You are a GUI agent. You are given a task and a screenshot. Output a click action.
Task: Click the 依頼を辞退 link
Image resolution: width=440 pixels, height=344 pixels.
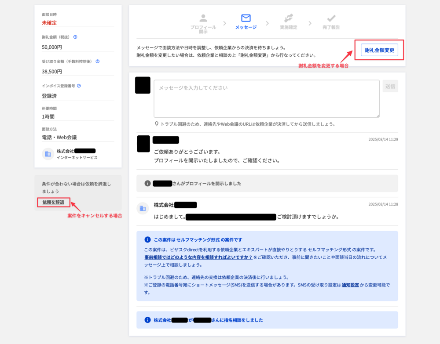pyautogui.click(x=53, y=202)
